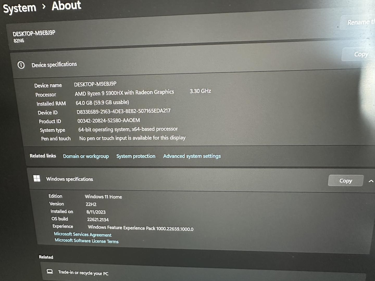Viewport: 375px width, 281px height.
Task: Click the Installed on label
Action: [62, 212]
